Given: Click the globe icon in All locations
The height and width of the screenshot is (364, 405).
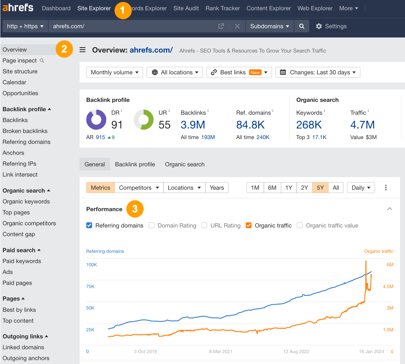Looking at the screenshot, I should click(x=155, y=72).
